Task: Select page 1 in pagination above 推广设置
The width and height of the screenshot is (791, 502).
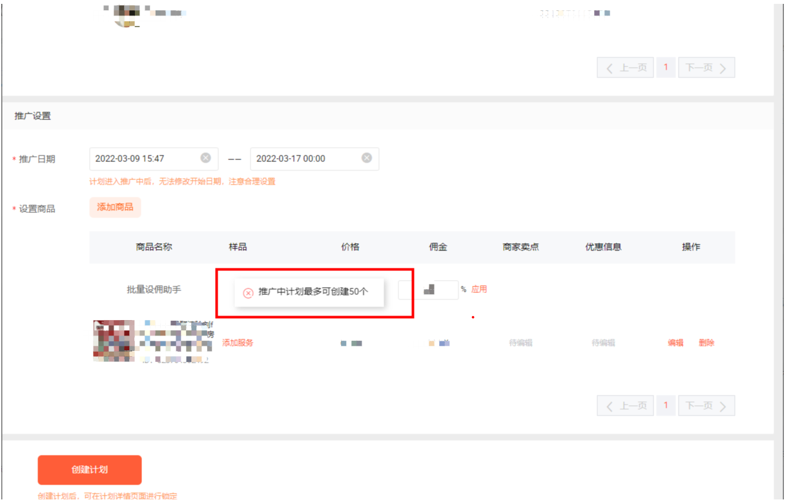Action: (x=666, y=67)
